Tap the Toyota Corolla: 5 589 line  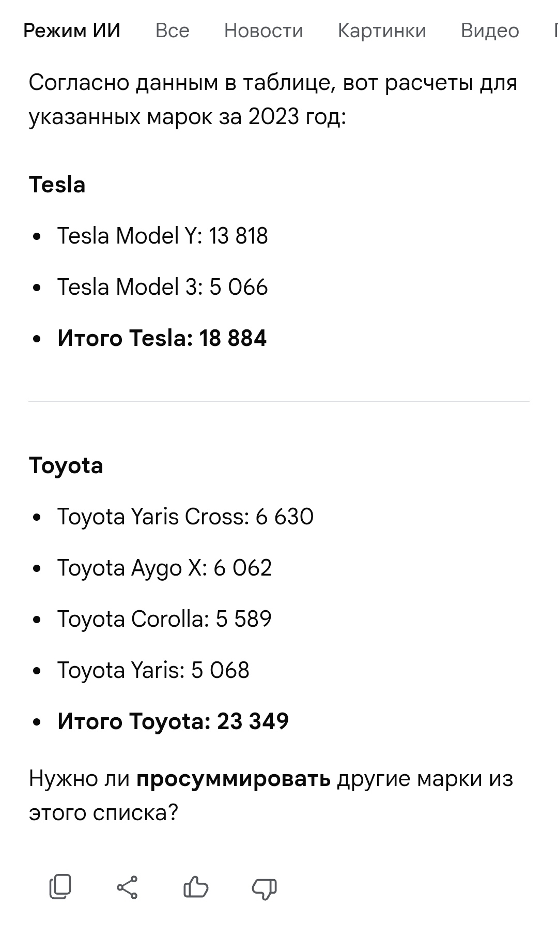164,619
